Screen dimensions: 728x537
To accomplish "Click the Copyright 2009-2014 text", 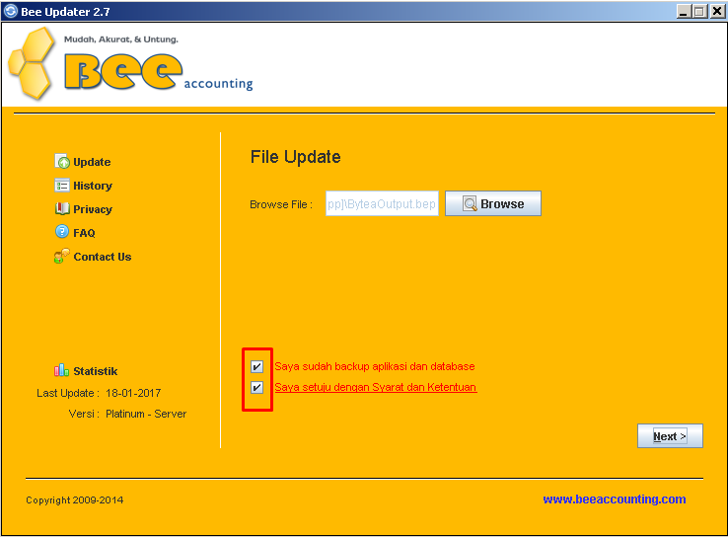I will pos(75,500).
